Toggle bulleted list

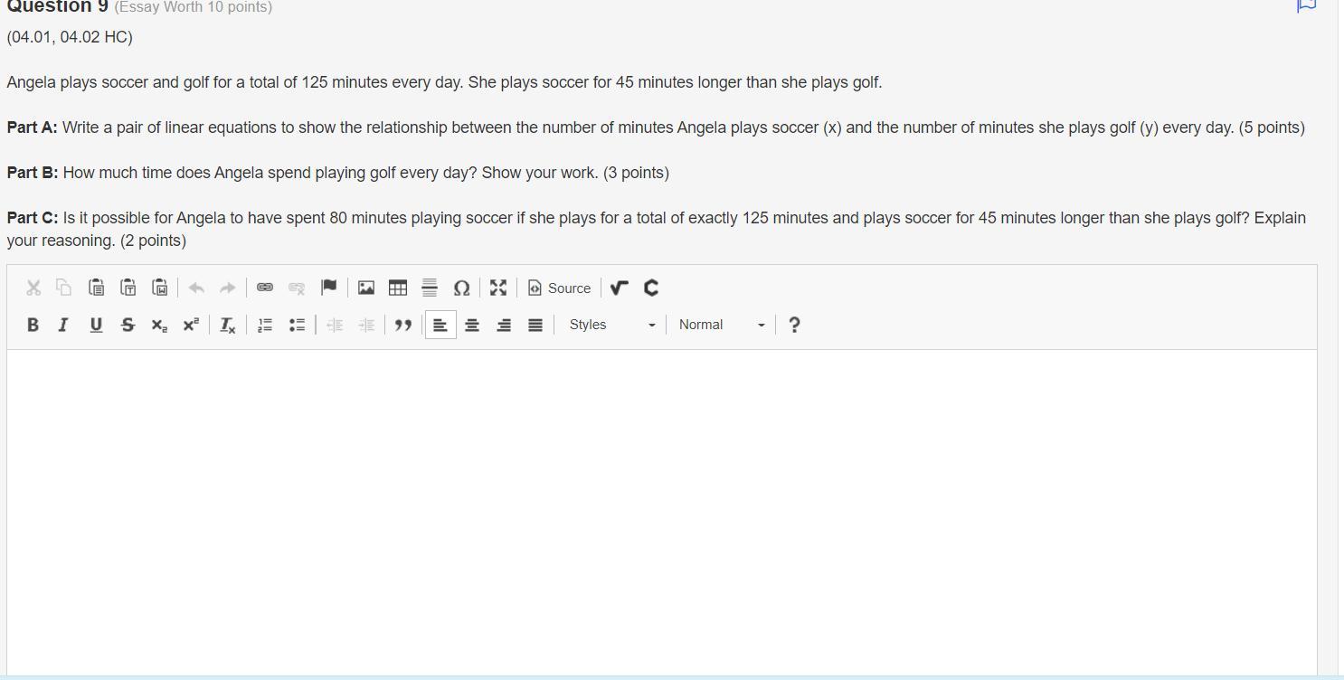pyautogui.click(x=297, y=325)
